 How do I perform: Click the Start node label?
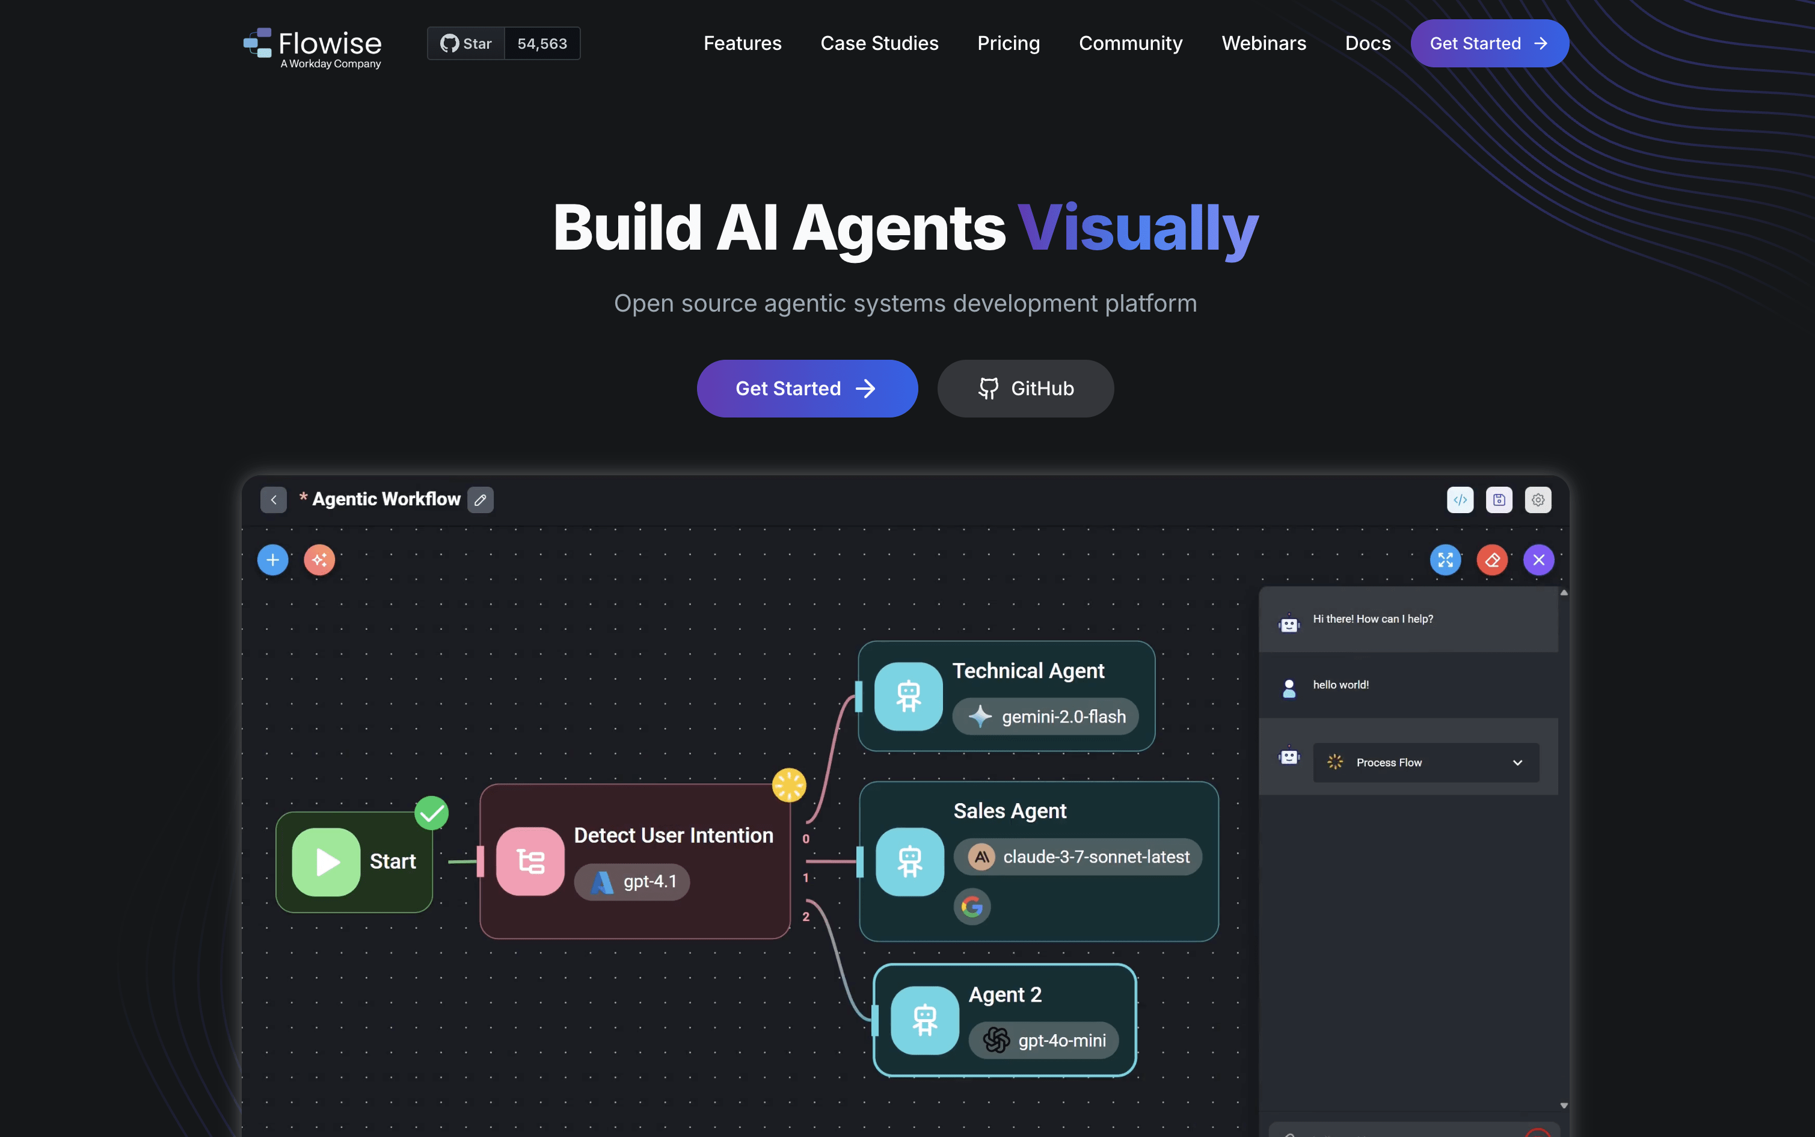point(392,861)
